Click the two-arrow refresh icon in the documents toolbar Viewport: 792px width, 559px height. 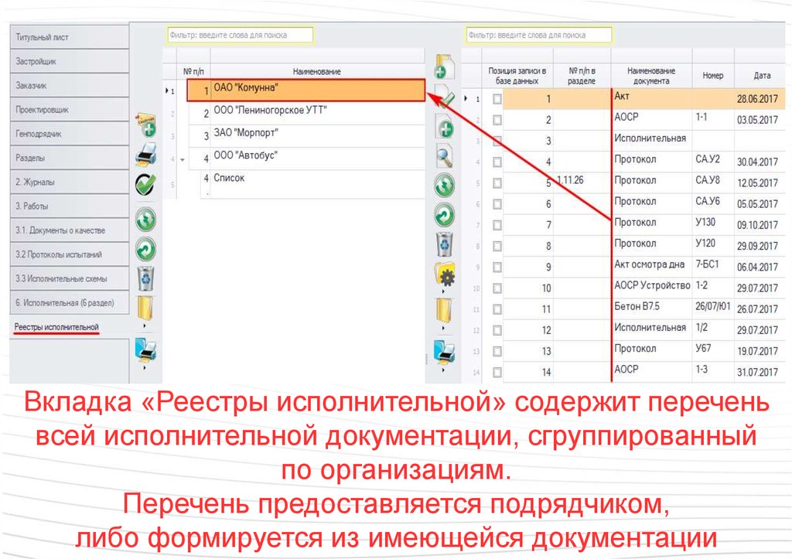click(x=444, y=186)
